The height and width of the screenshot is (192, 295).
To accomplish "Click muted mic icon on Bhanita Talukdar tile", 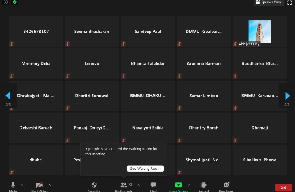I will pos(124,76).
